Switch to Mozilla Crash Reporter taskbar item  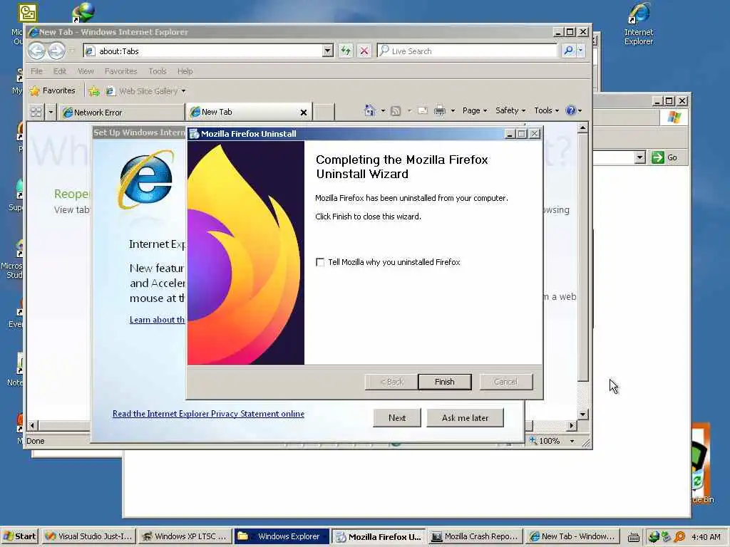tap(474, 536)
